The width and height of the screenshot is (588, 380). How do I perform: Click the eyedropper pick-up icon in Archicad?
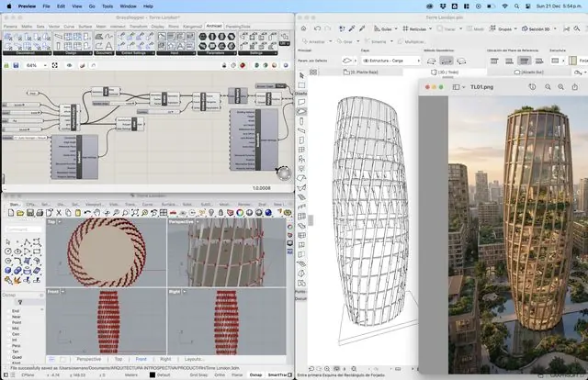click(x=352, y=28)
